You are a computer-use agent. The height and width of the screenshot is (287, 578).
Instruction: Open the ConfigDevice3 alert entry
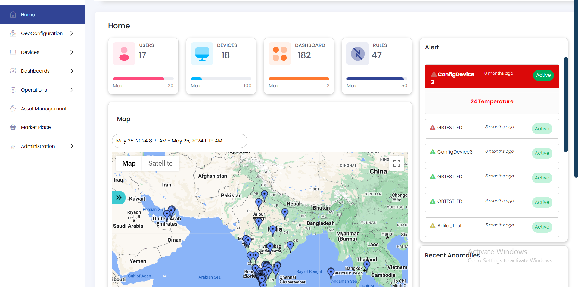tap(455, 152)
